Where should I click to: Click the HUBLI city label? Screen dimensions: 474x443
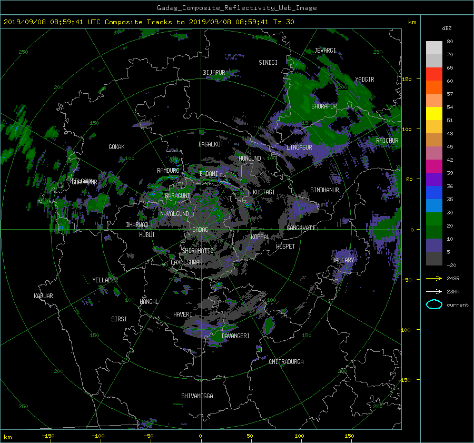[x=146, y=234]
